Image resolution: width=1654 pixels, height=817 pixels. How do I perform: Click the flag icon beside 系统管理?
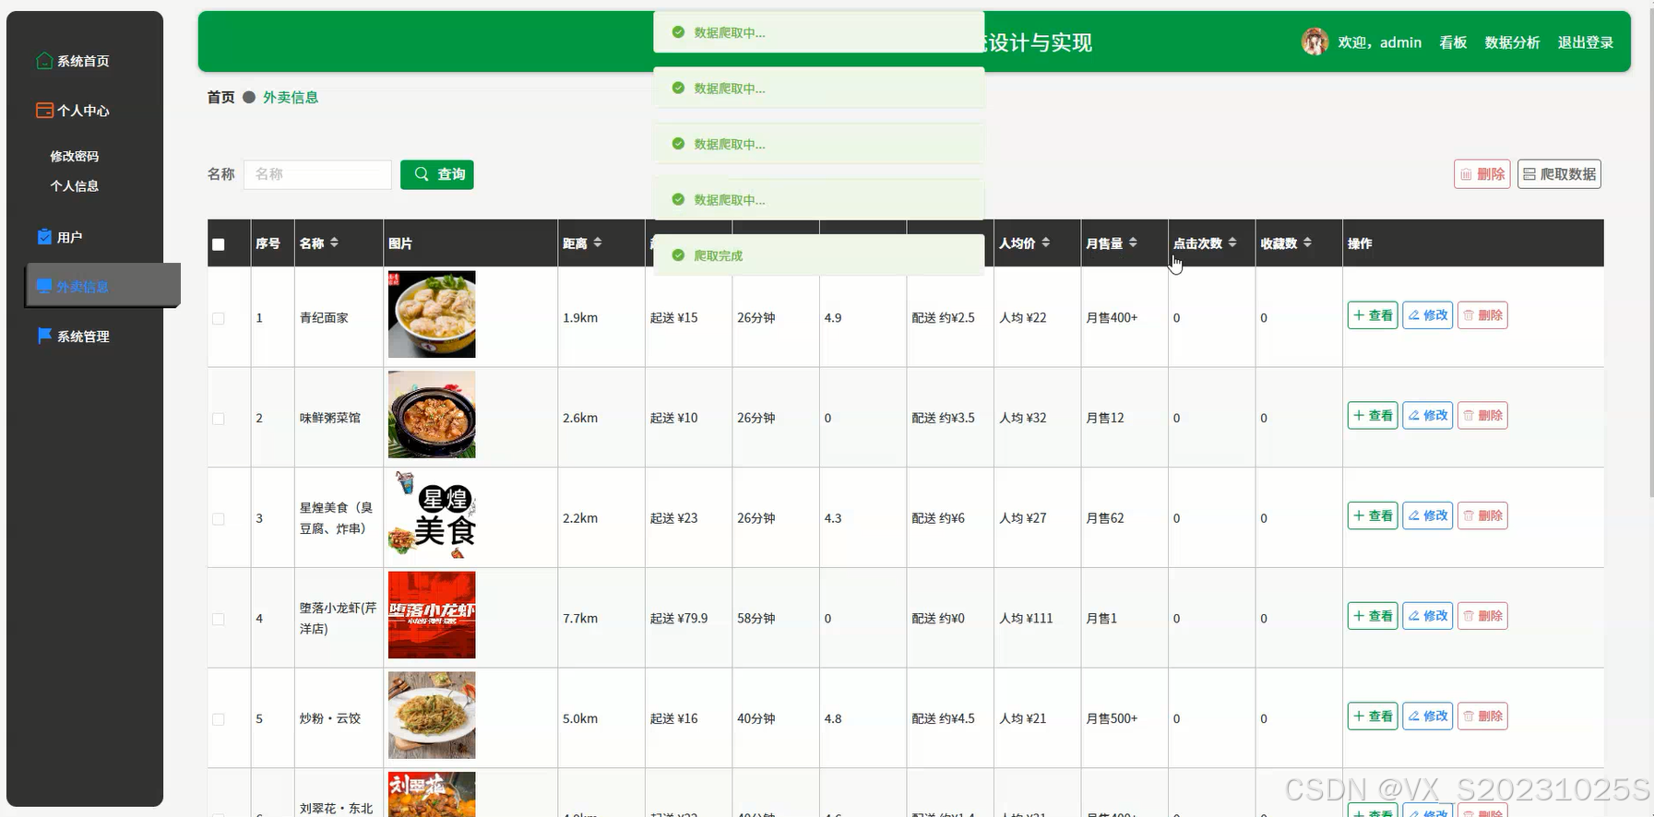point(44,336)
